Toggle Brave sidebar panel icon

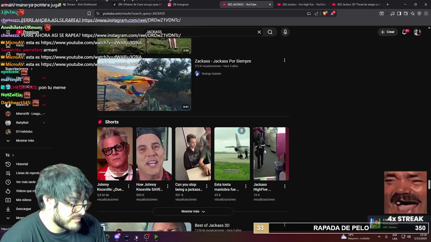coord(399,13)
